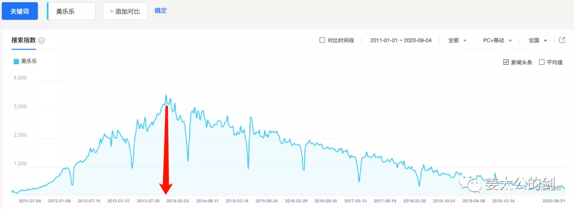This screenshot has height=209, width=574.
Task: Click the 添加对比 button
Action: point(125,11)
